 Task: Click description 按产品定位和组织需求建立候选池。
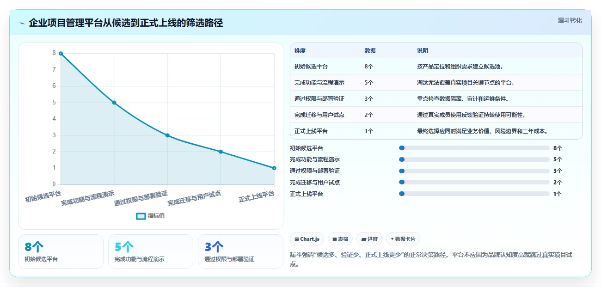pyautogui.click(x=460, y=67)
